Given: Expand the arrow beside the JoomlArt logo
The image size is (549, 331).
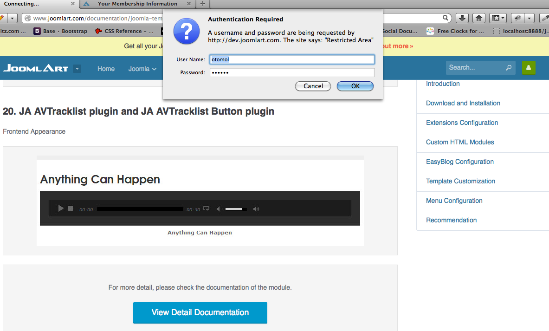Looking at the screenshot, I should coord(77,68).
